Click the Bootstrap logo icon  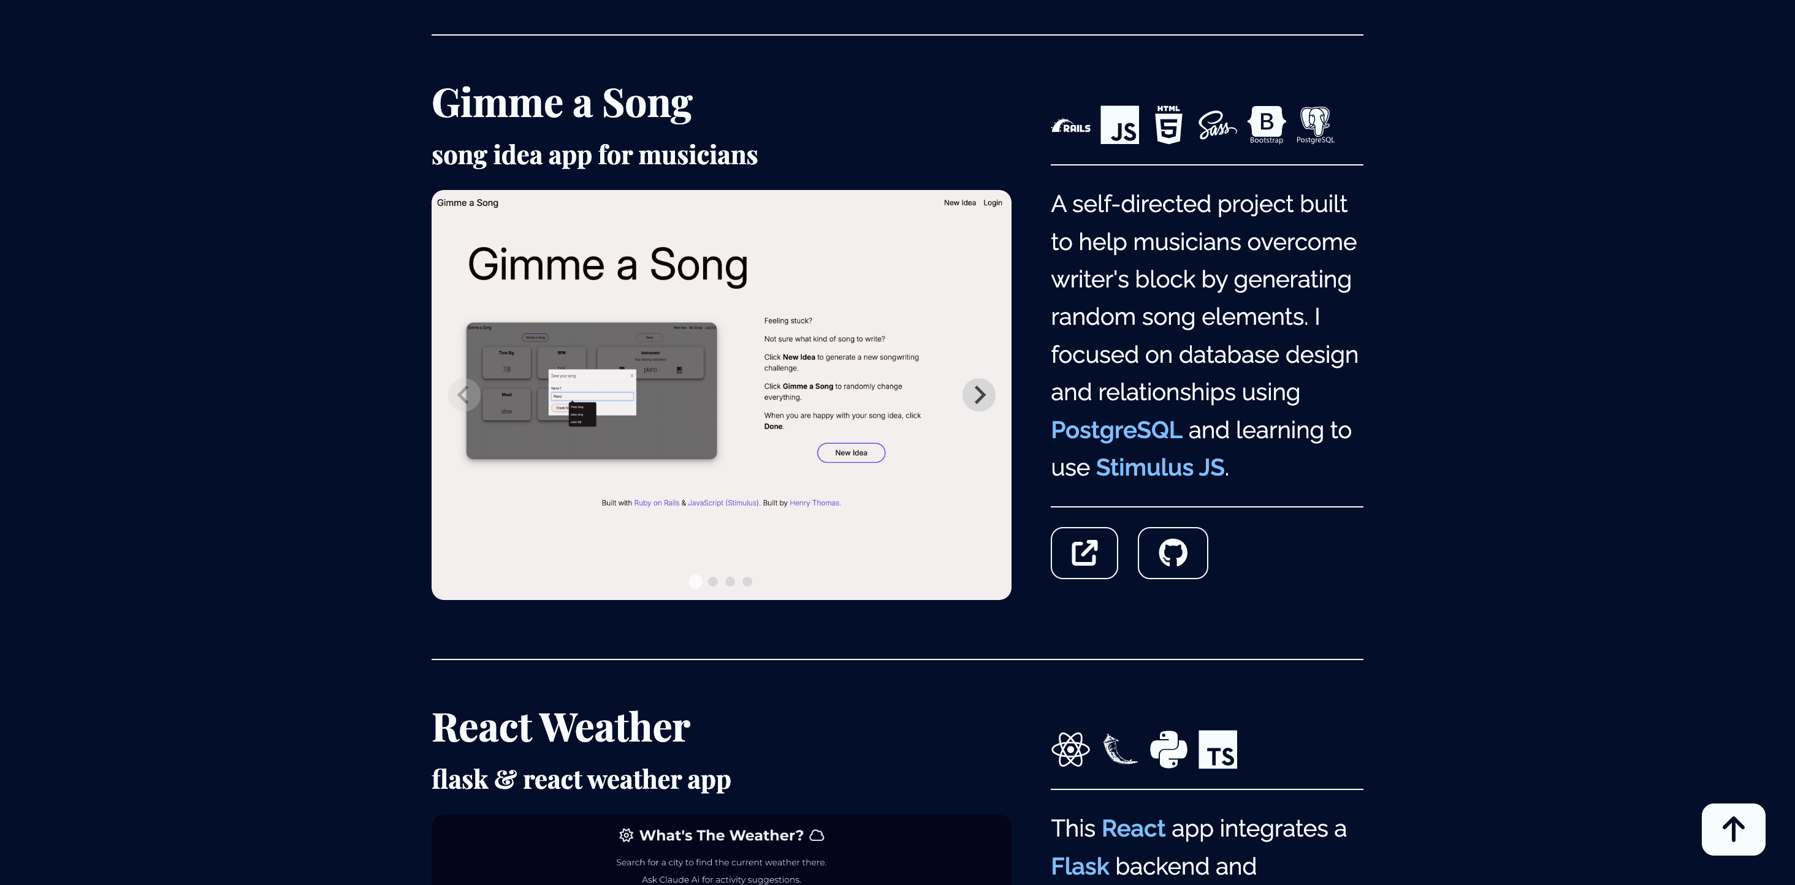1266,125
